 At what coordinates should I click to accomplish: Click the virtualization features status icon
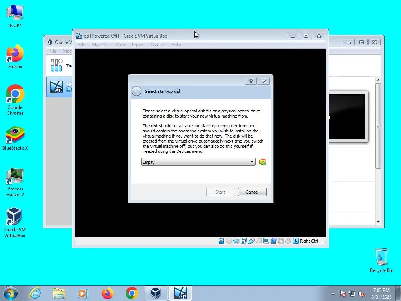(281, 241)
